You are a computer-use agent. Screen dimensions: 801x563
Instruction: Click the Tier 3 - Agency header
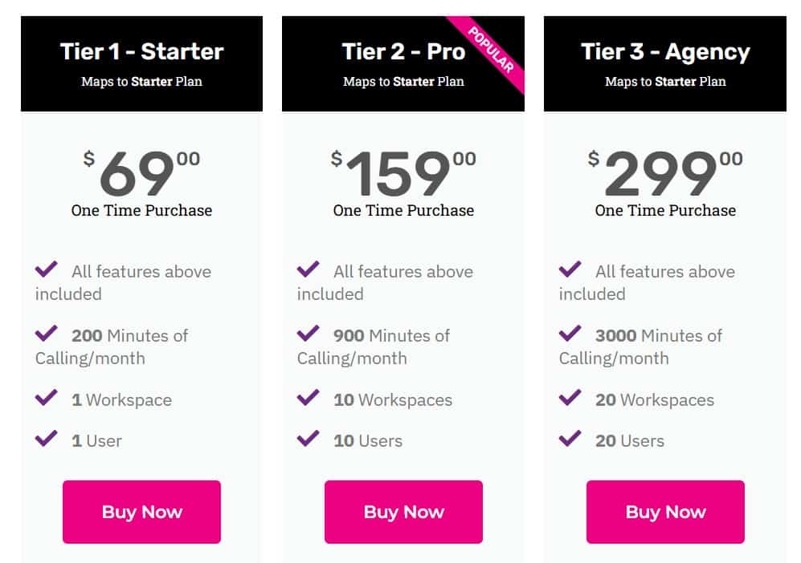click(664, 51)
